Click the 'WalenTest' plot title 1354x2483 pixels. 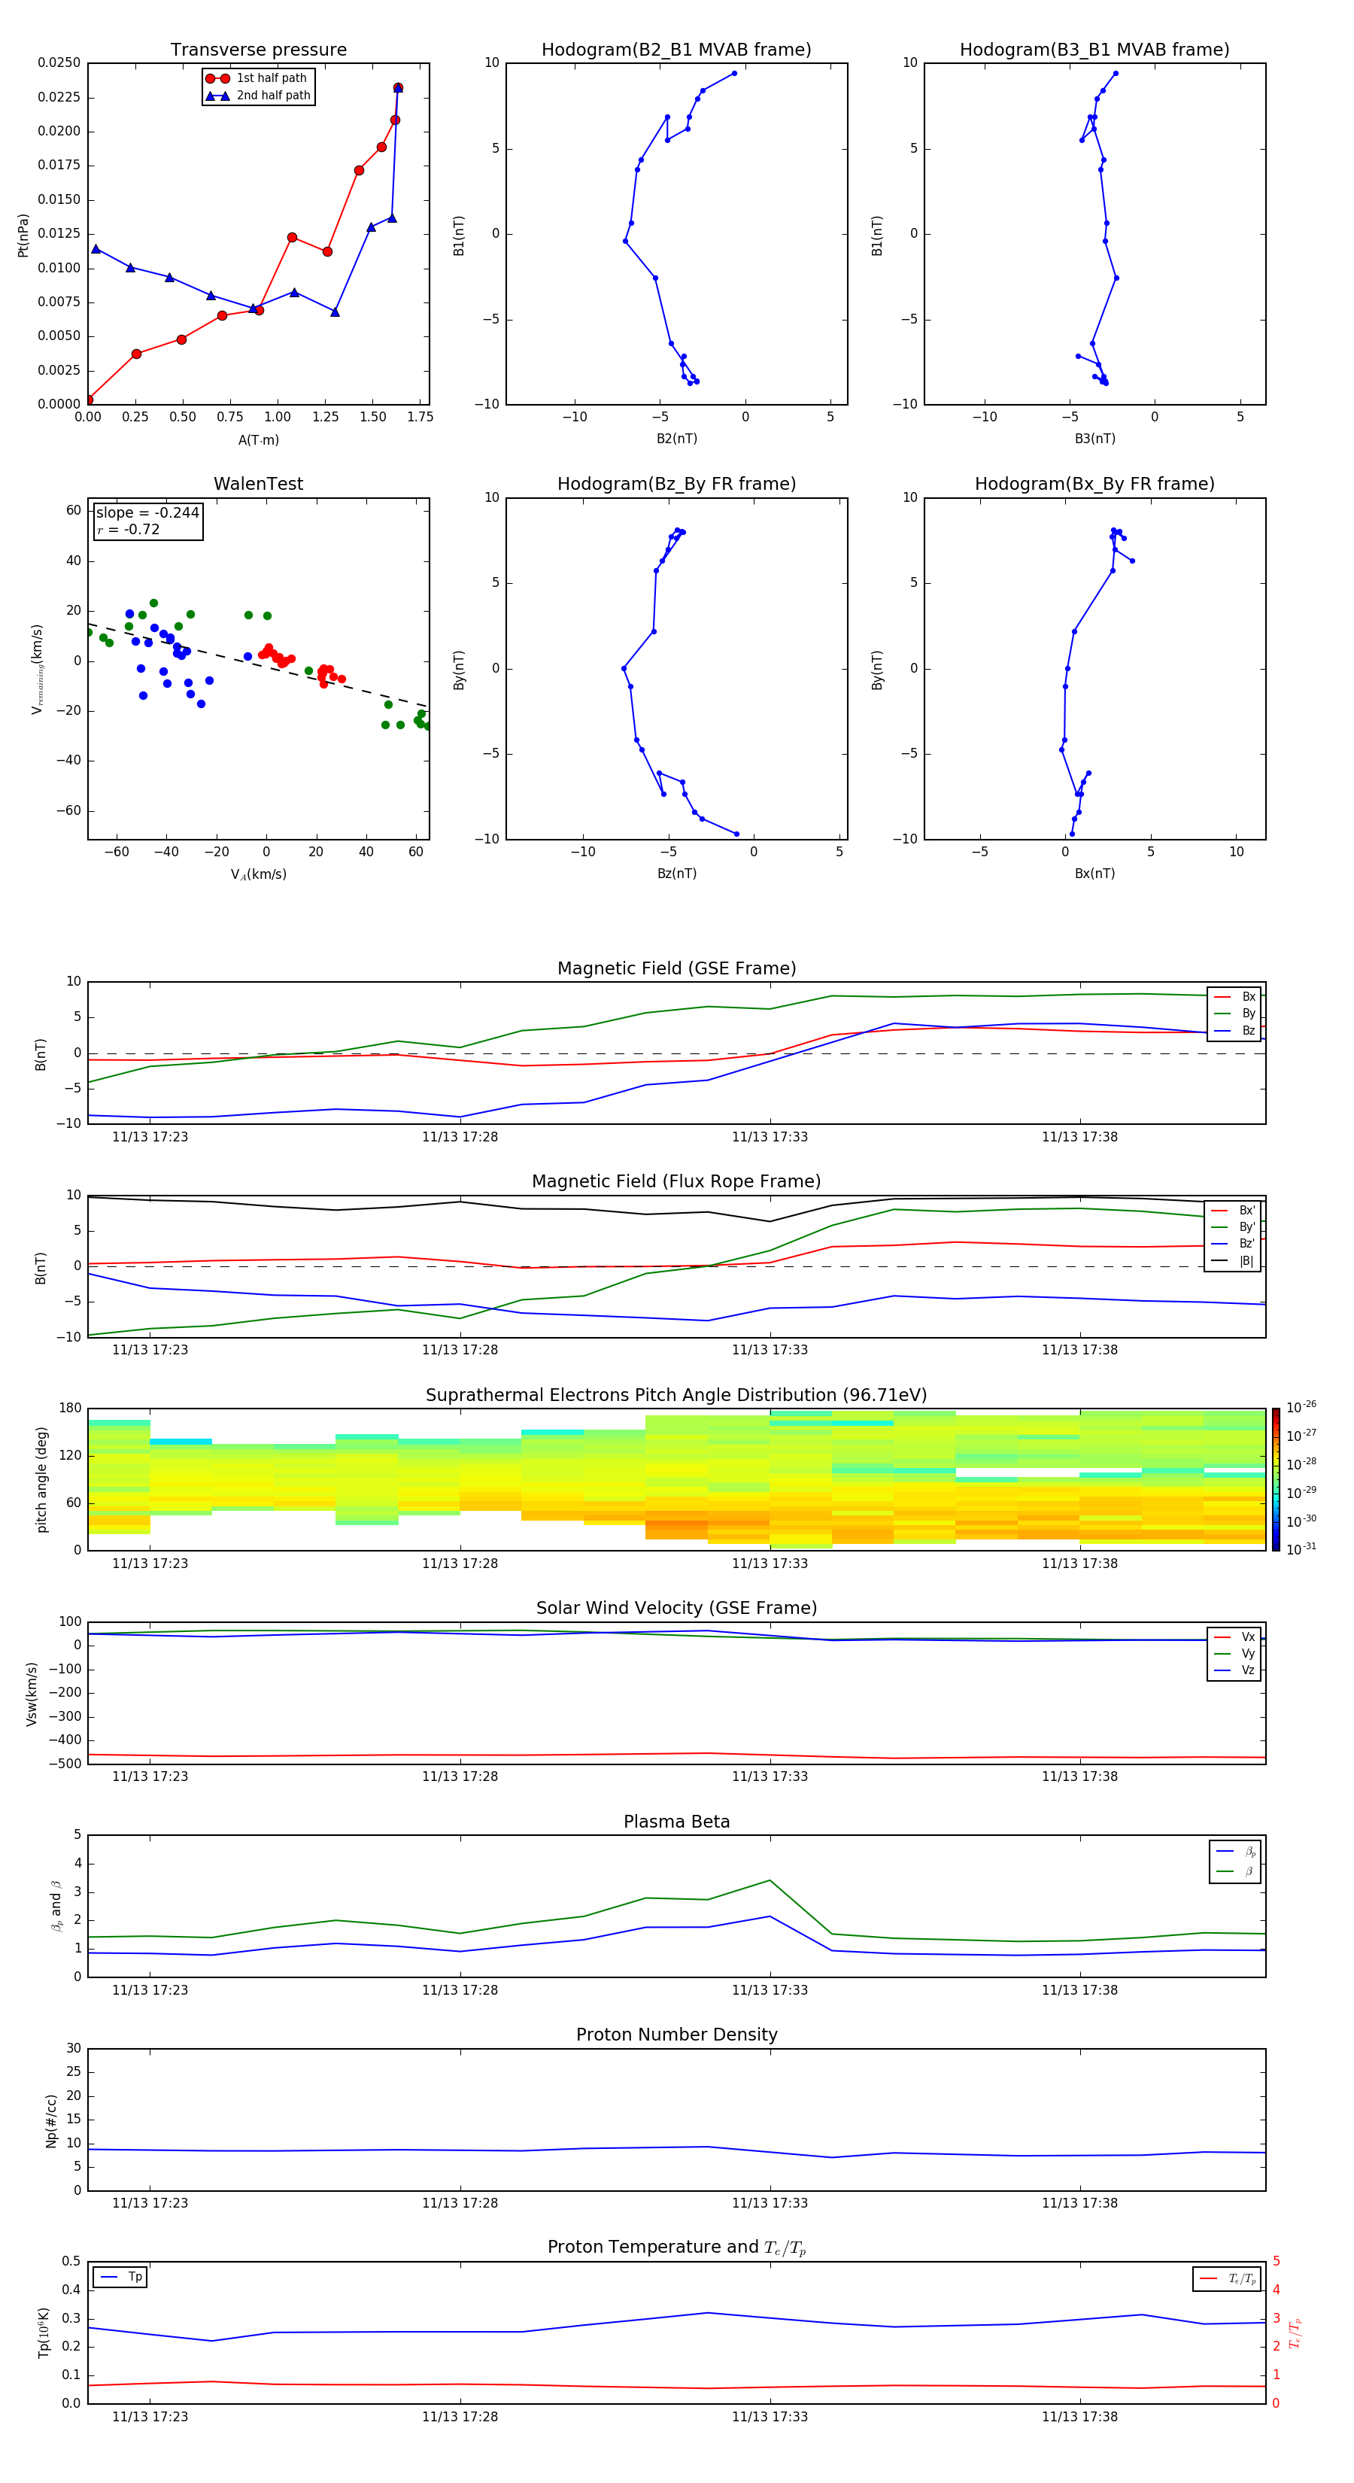tap(258, 484)
